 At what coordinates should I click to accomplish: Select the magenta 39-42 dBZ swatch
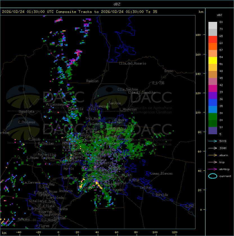pos(213,89)
